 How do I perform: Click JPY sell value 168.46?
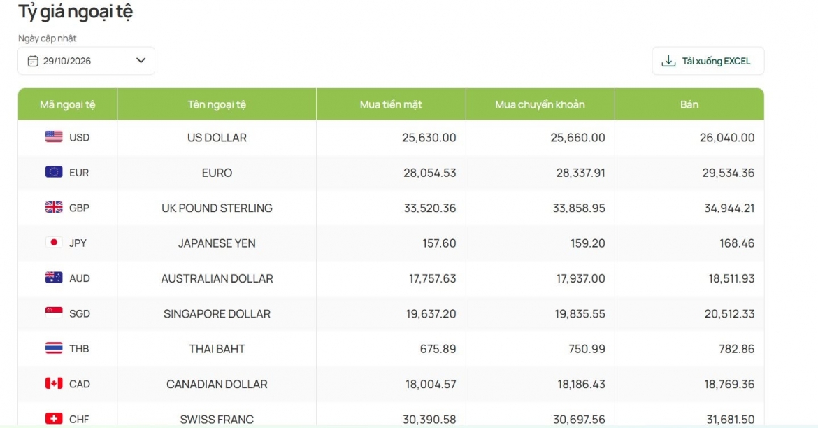(737, 243)
